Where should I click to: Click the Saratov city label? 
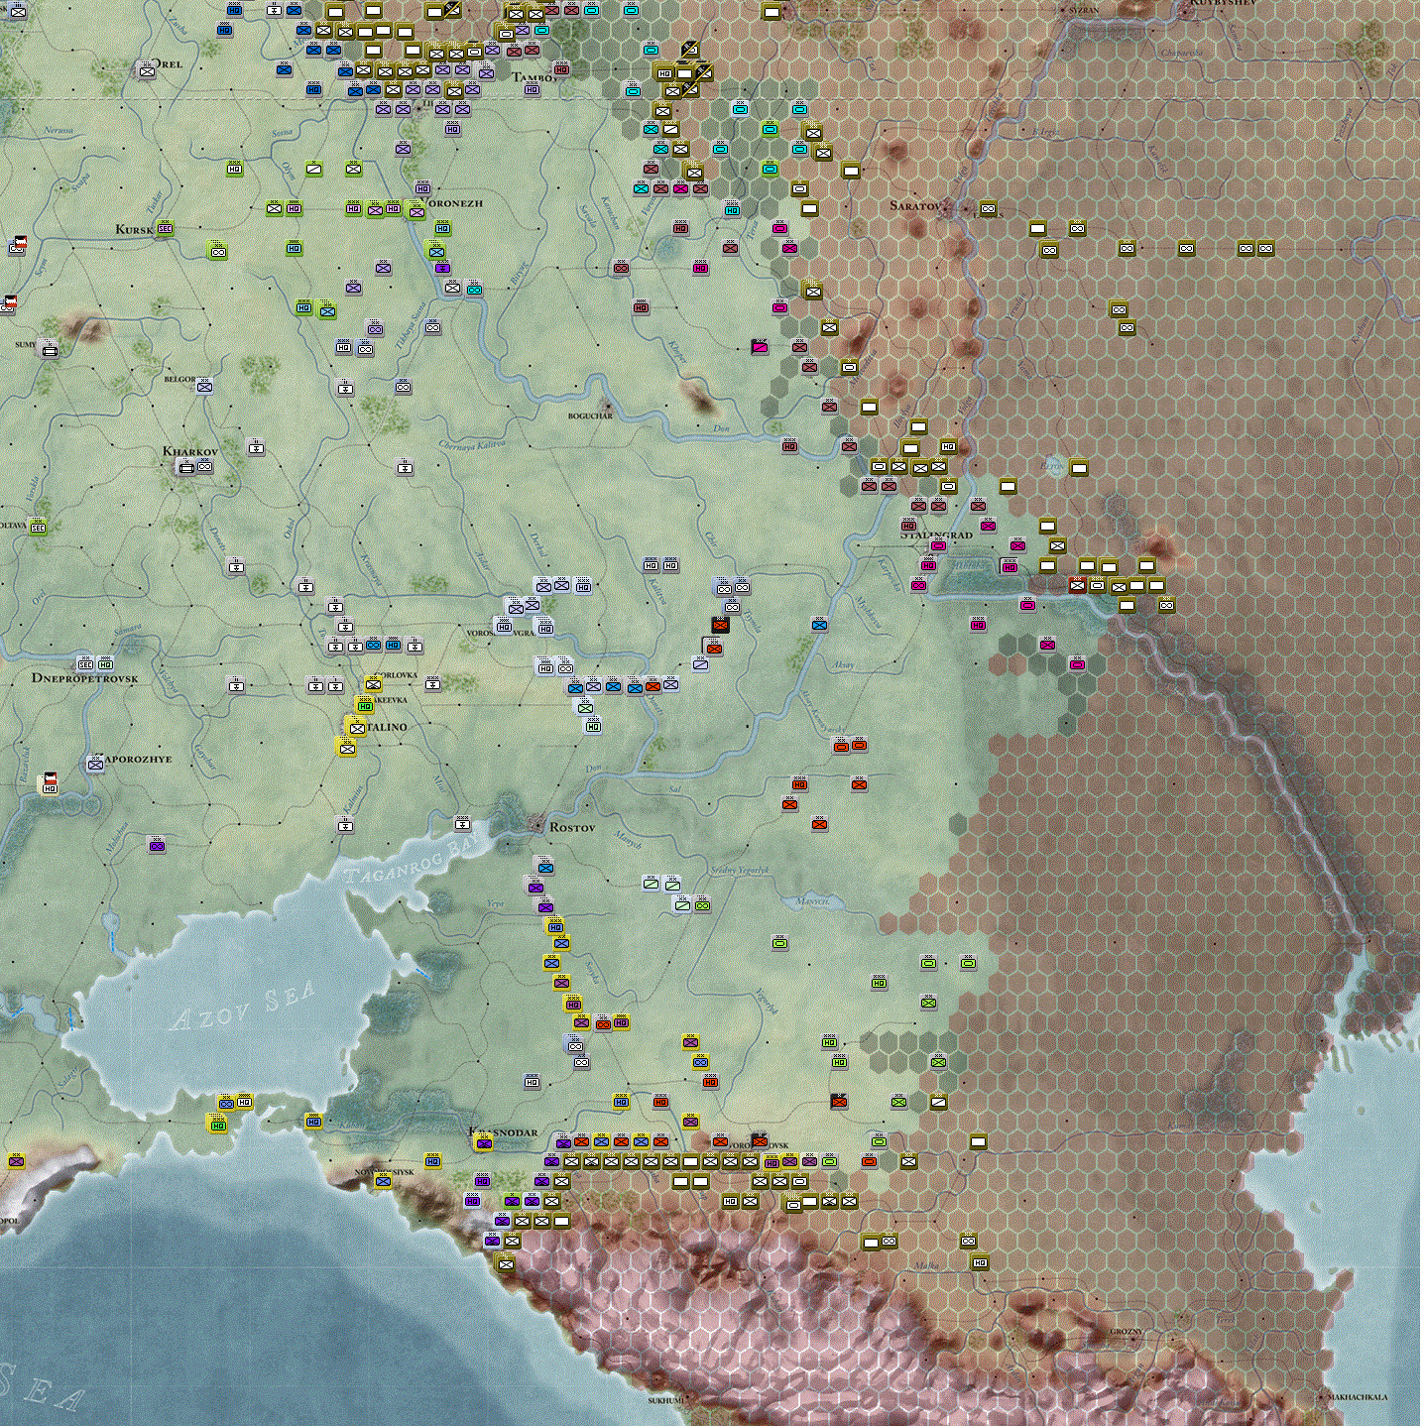coord(915,205)
